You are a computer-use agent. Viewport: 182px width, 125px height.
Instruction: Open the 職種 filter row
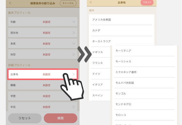coord(42,85)
